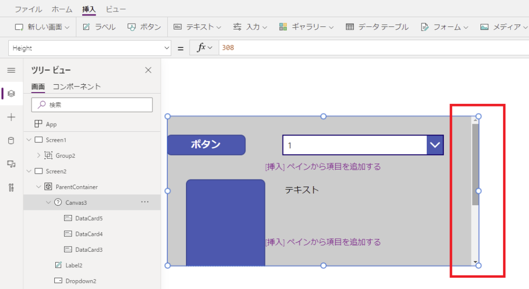Select Dropdown2 in the tree

(x=81, y=281)
